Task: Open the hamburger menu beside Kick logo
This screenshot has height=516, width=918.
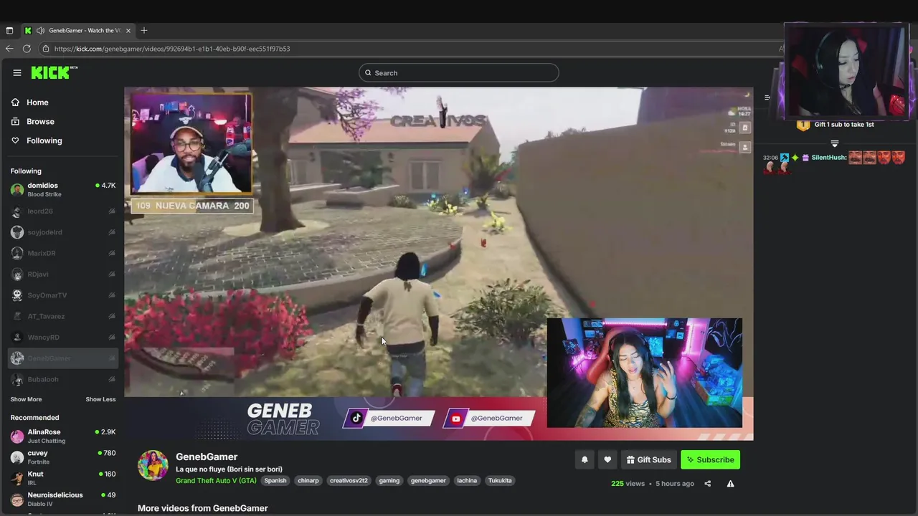Action: [17, 72]
